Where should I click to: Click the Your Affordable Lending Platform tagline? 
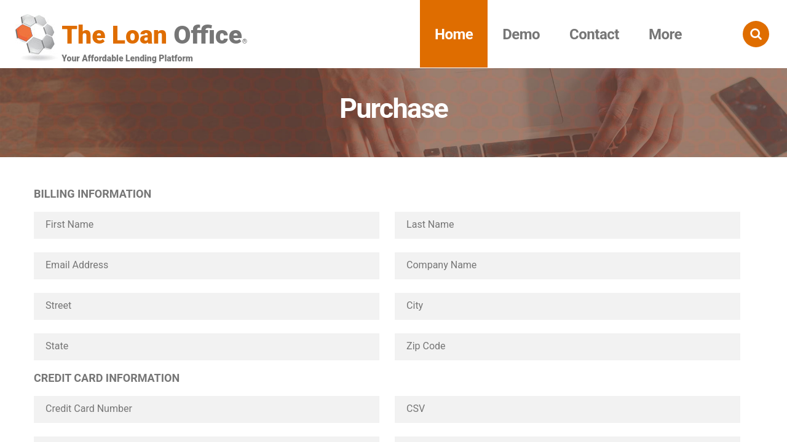[127, 59]
